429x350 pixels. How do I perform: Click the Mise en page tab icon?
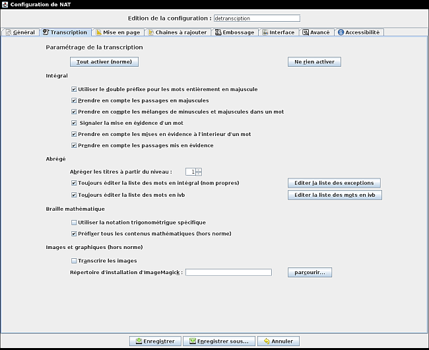(99, 32)
